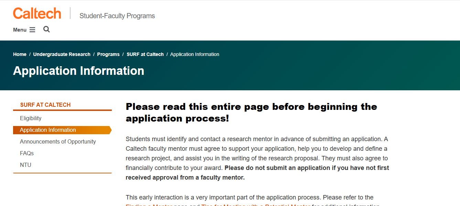Open search with the magnifying glass icon

pyautogui.click(x=46, y=30)
